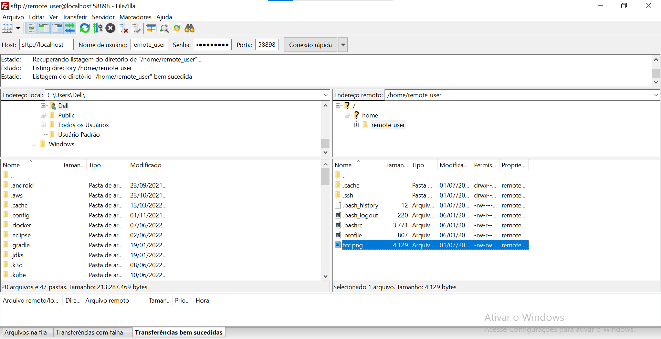Viewport: 661px width, 339px height.
Task: Cancel the current operation
Action: point(111,28)
